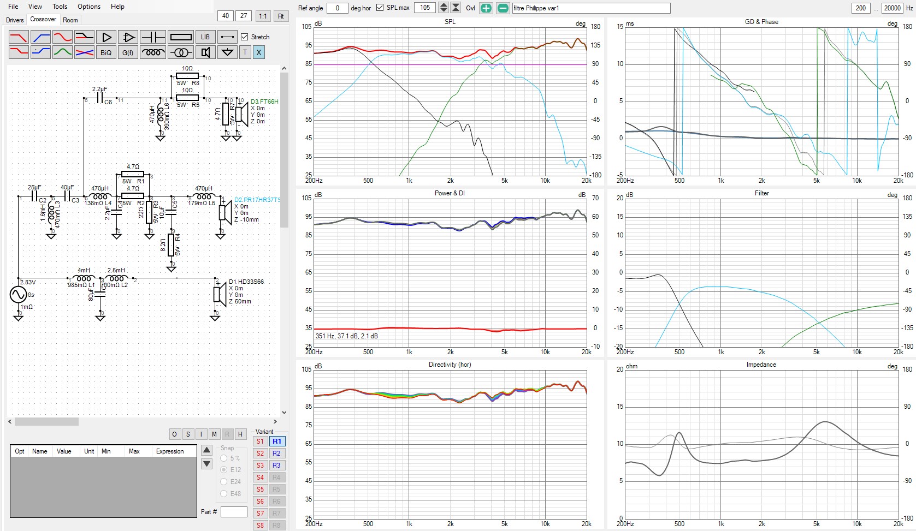Select the capacitor component tool
Viewport: 916px width, 531px height.
click(153, 37)
